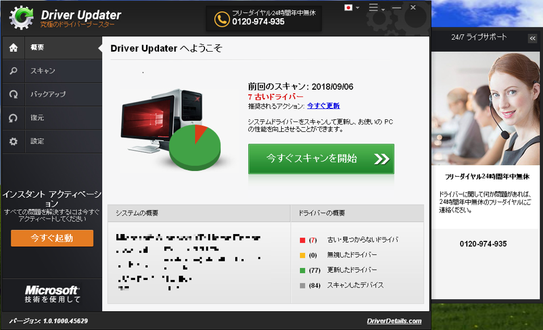Click the Microsoft 技術を使用して logo
Screen dimensions: 543x330
coord(52,294)
